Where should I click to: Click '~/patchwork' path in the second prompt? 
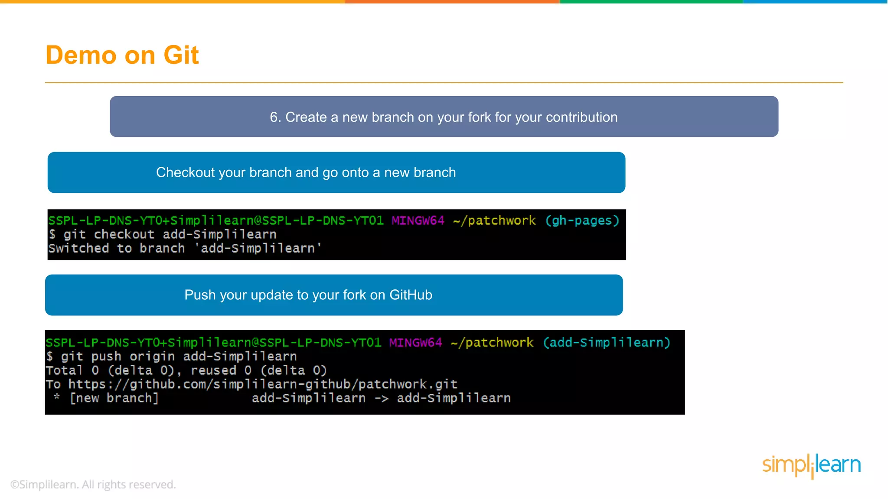tap(492, 343)
